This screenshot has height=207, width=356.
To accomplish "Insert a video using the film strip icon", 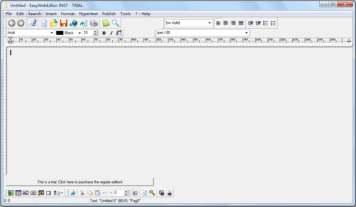I will click(x=41, y=193).
